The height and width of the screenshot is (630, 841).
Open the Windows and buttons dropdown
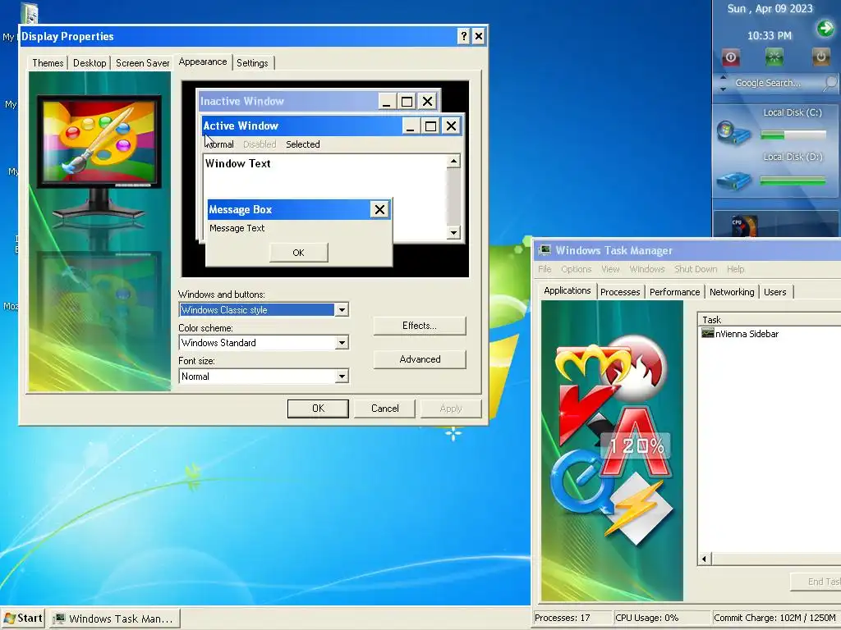coord(342,309)
